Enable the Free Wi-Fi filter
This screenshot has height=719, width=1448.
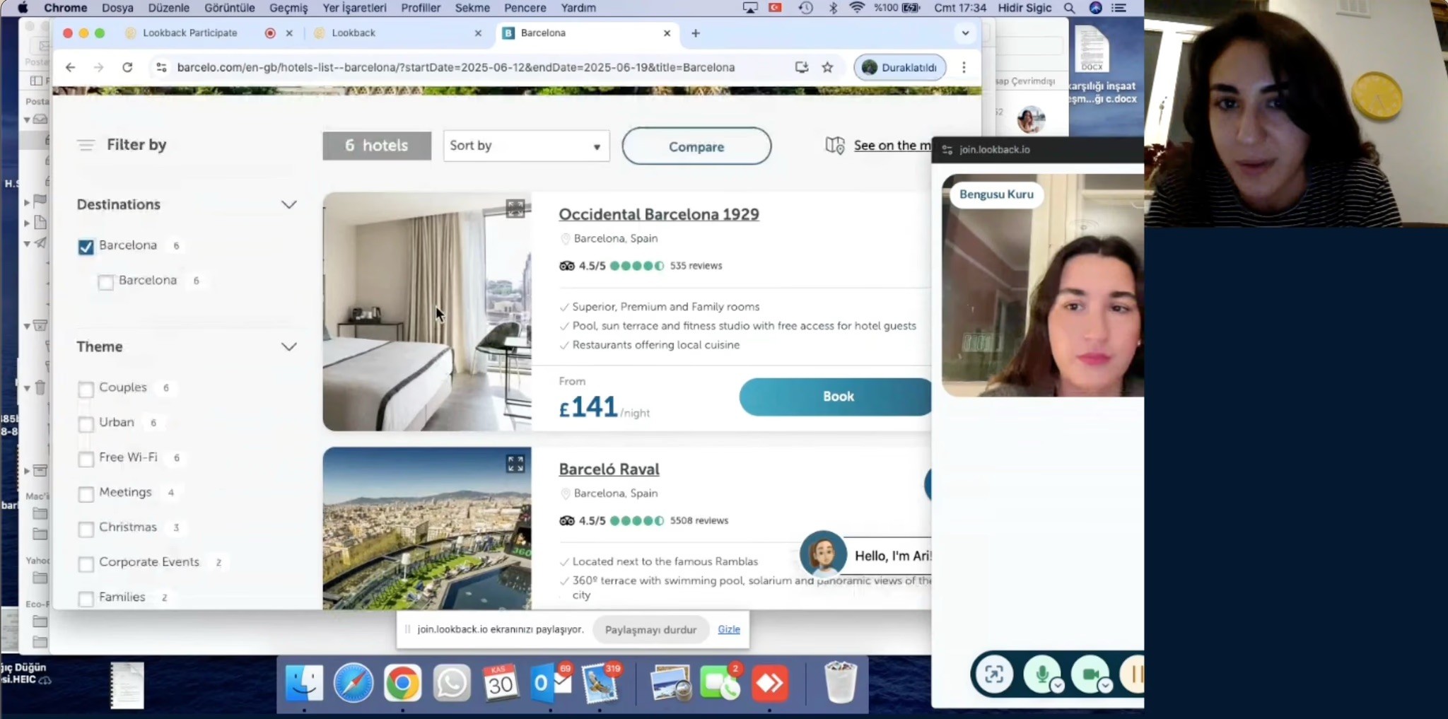pyautogui.click(x=86, y=459)
